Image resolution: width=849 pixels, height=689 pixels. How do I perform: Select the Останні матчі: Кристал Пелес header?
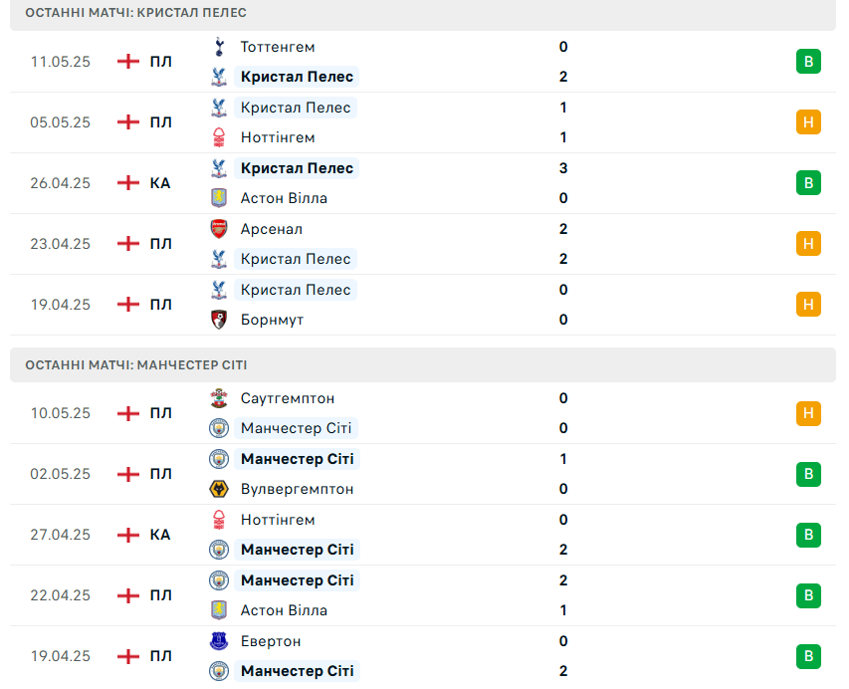(423, 14)
